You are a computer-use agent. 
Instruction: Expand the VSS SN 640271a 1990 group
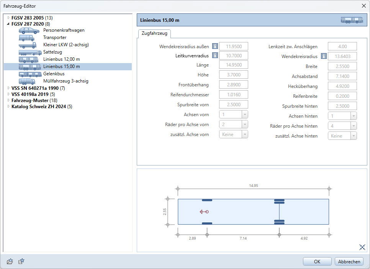(8, 88)
